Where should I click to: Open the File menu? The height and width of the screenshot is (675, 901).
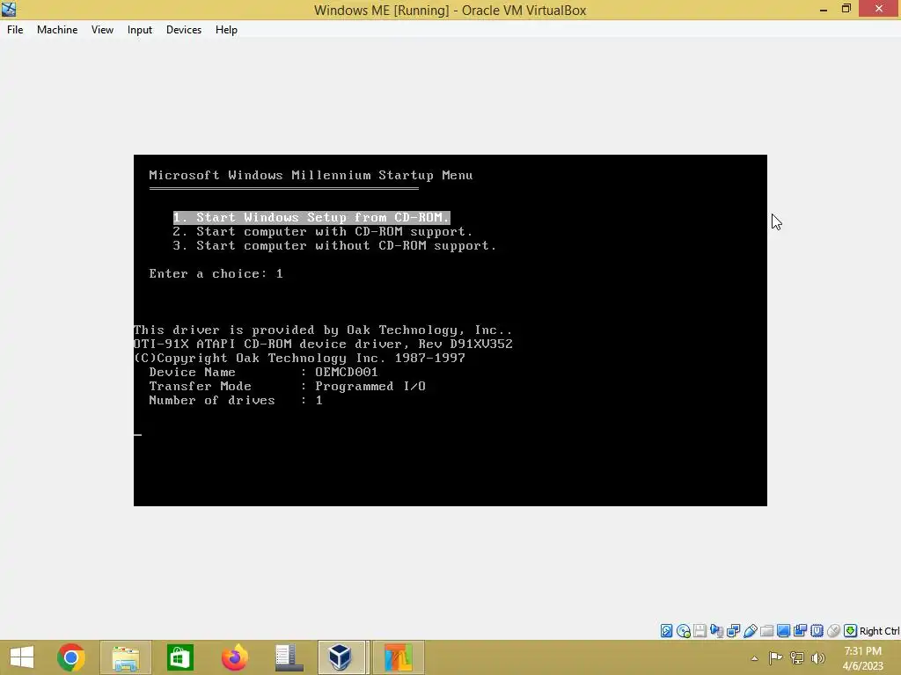15,30
